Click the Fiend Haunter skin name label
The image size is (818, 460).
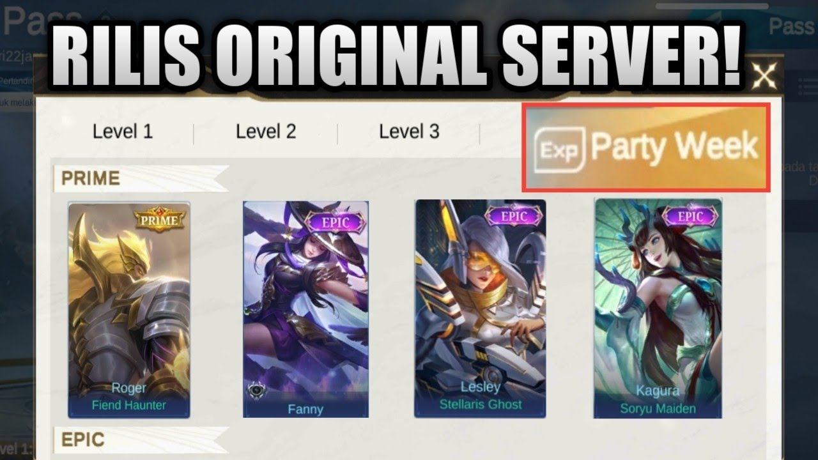129,405
